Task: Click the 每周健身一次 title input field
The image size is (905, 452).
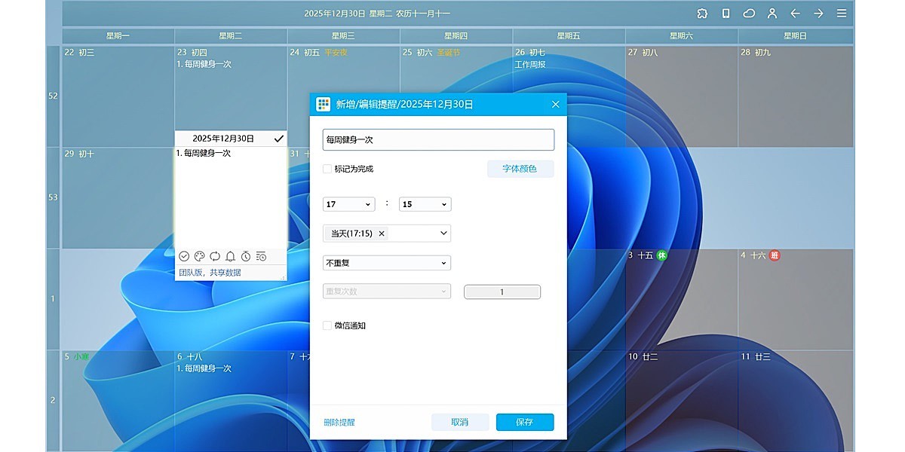Action: click(438, 139)
